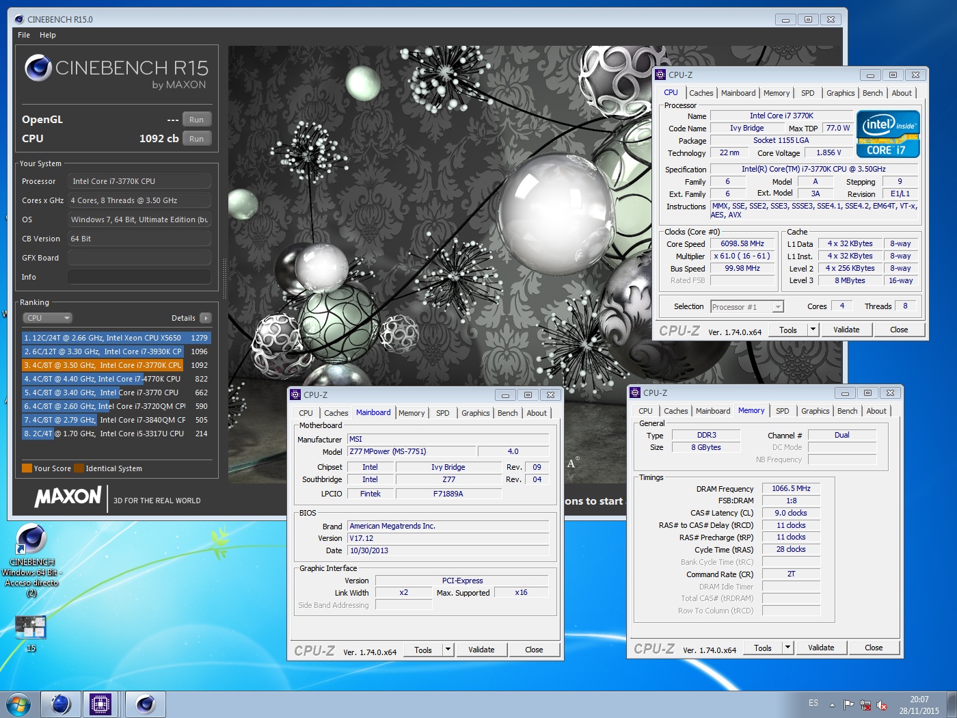Select ranking row i7-3770K at 3.50 GHz
Screen dimensions: 957x718
(116, 365)
